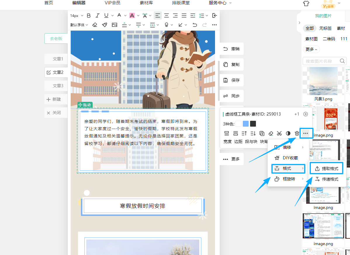350x255 pixels.
Task: Select the format painter brush
Action: (x=105, y=25)
